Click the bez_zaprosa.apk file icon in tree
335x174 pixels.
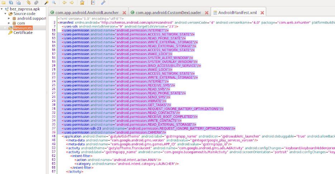(7, 9)
